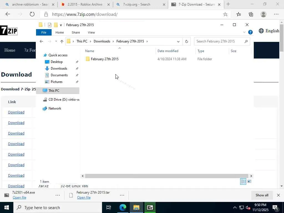Expand breadcrumb arrow after February 27th 2015
The width and height of the screenshot is (284, 213).
coord(147,41)
